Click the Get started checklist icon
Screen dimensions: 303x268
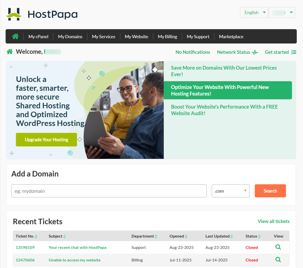point(294,52)
